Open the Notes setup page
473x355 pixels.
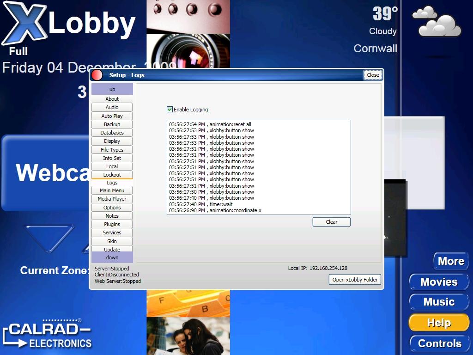[112, 216]
